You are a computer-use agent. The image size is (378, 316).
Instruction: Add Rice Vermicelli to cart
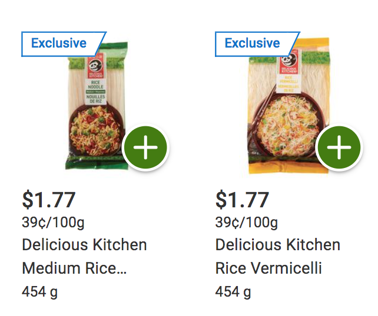[x=339, y=147]
